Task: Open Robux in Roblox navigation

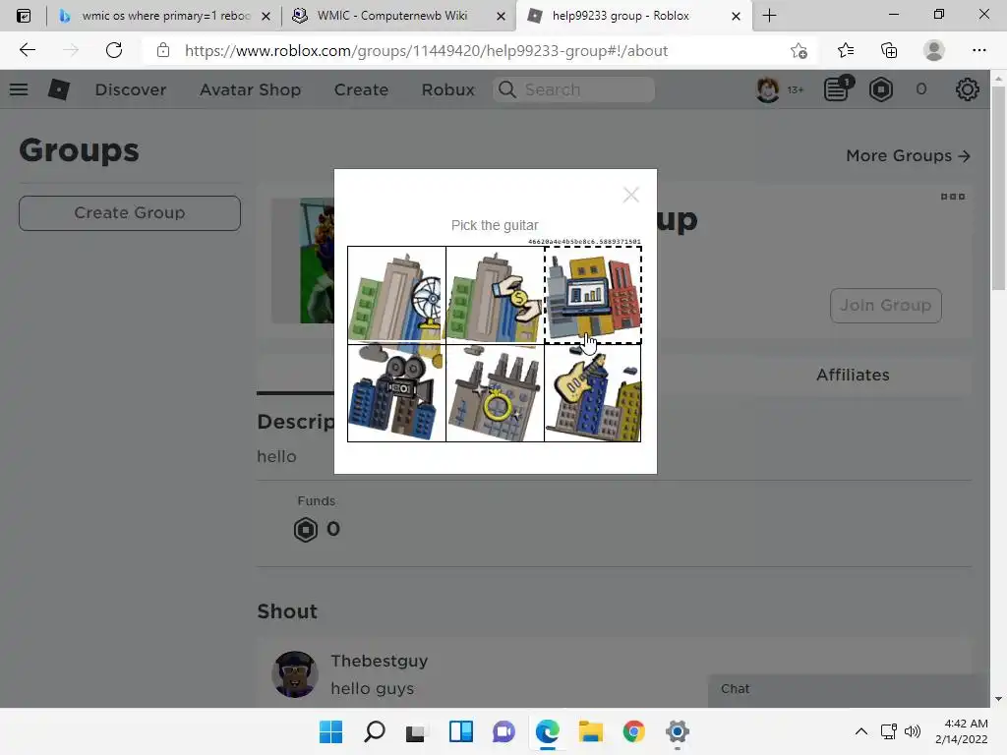Action: [x=447, y=89]
